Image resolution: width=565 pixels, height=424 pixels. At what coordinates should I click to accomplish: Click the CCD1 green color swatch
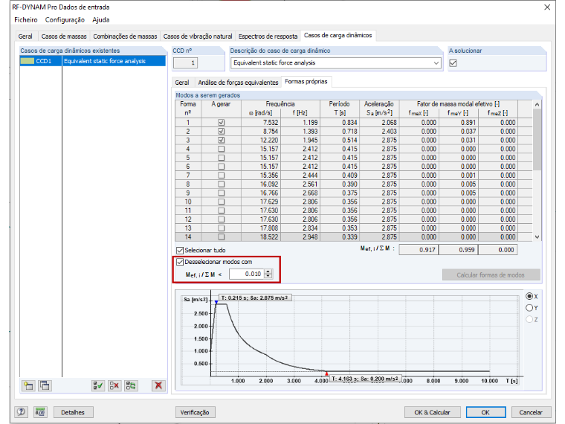coord(27,61)
